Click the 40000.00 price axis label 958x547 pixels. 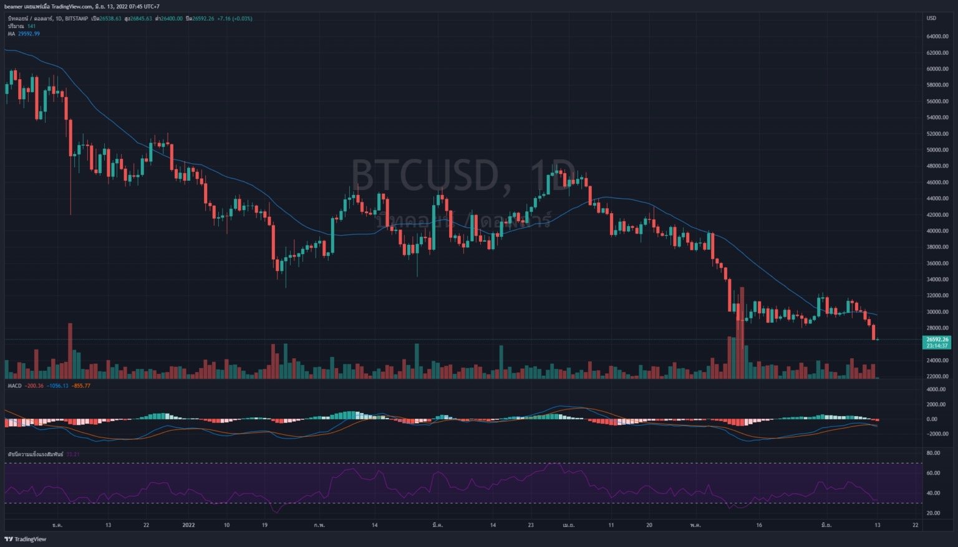click(937, 231)
